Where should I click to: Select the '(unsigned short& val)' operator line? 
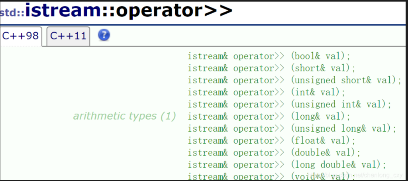tap(295, 80)
